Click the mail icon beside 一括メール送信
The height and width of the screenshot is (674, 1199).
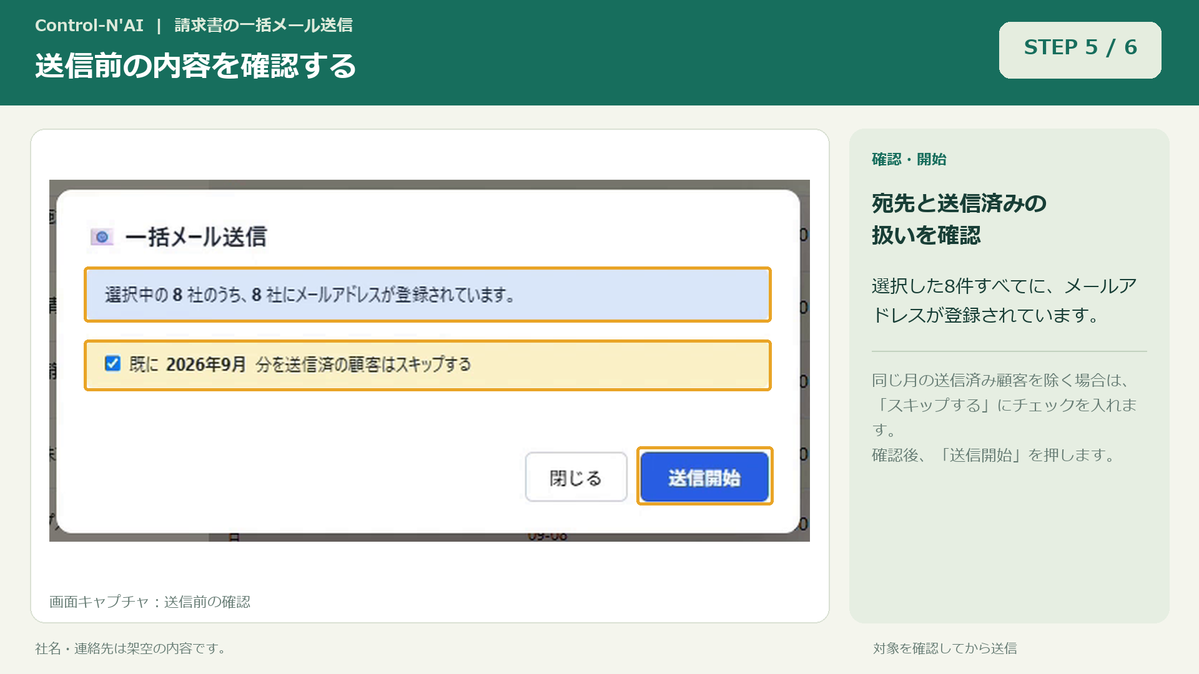102,237
